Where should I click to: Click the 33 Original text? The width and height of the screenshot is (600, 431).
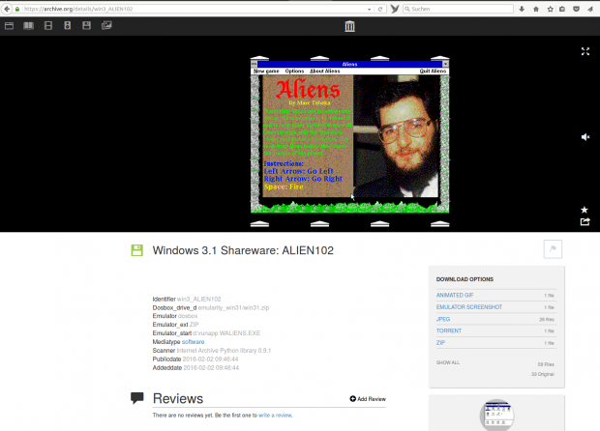(x=542, y=374)
